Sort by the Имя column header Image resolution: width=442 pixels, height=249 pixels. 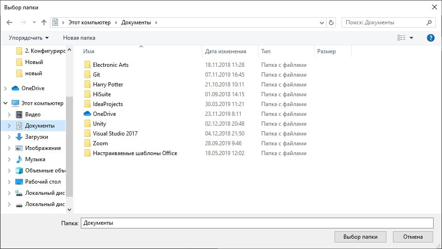point(88,51)
